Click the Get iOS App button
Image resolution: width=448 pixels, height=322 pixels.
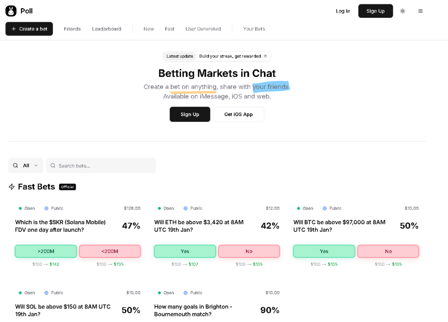(x=238, y=114)
